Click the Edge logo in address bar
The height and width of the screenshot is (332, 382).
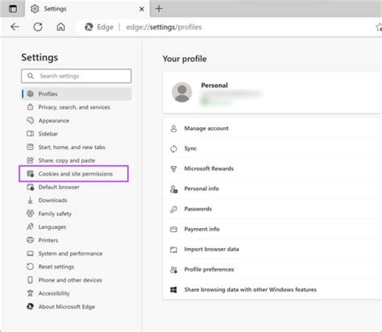pos(89,27)
